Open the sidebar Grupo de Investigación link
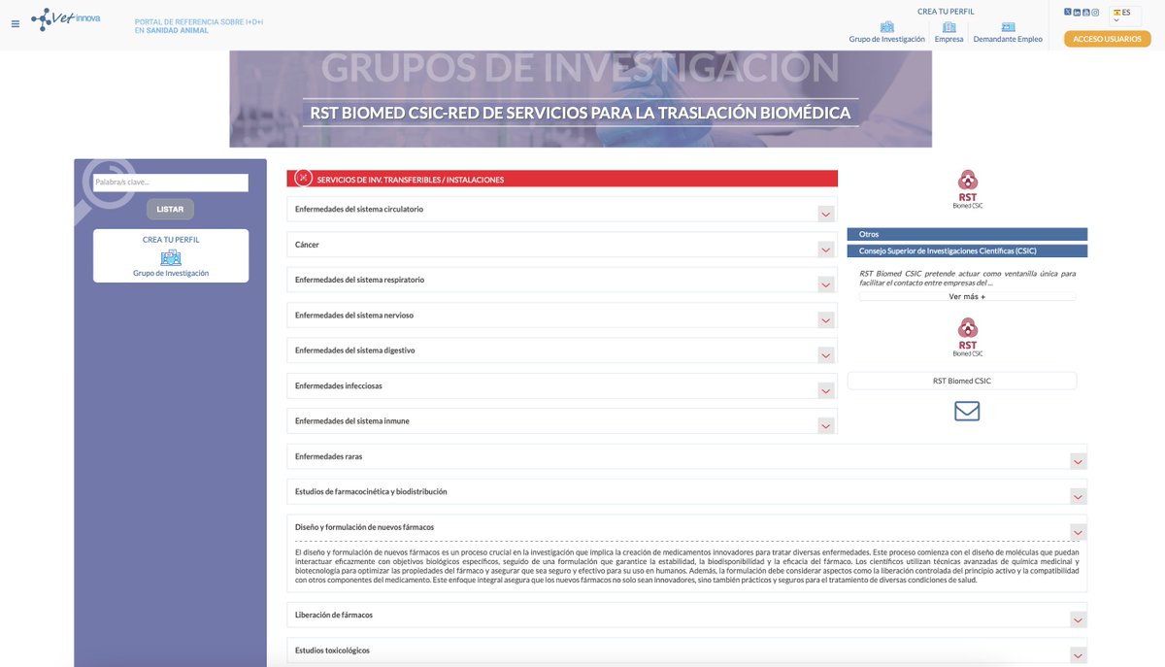This screenshot has height=667, width=1165. tap(171, 273)
